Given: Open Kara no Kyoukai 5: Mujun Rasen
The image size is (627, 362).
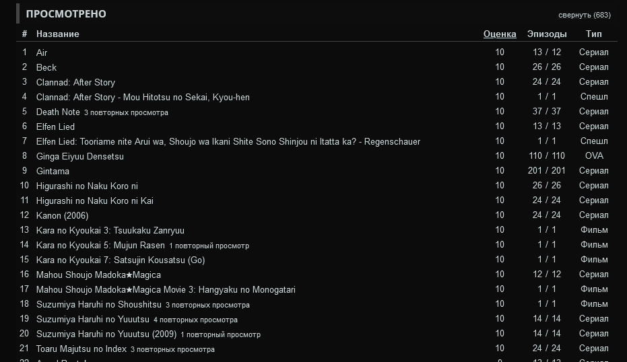Looking at the screenshot, I should coord(100,245).
